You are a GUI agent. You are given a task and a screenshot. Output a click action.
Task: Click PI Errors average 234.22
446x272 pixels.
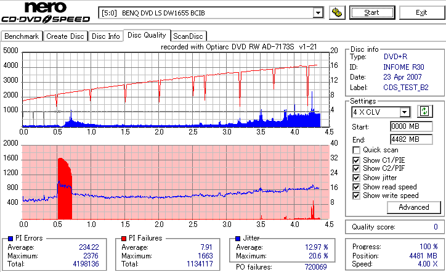point(89,247)
